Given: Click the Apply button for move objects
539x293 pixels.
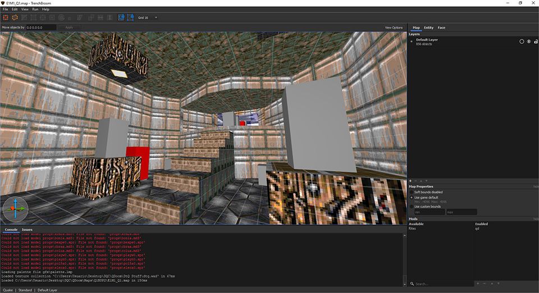Looking at the screenshot, I should [x=69, y=27].
